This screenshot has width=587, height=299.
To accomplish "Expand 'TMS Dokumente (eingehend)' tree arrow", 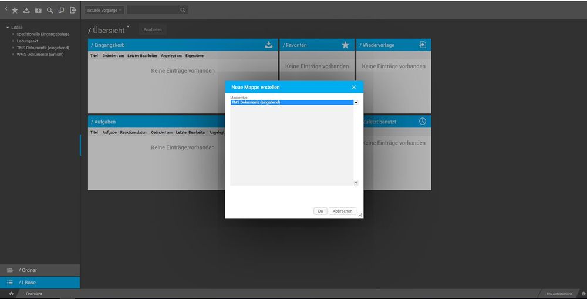I will point(13,48).
